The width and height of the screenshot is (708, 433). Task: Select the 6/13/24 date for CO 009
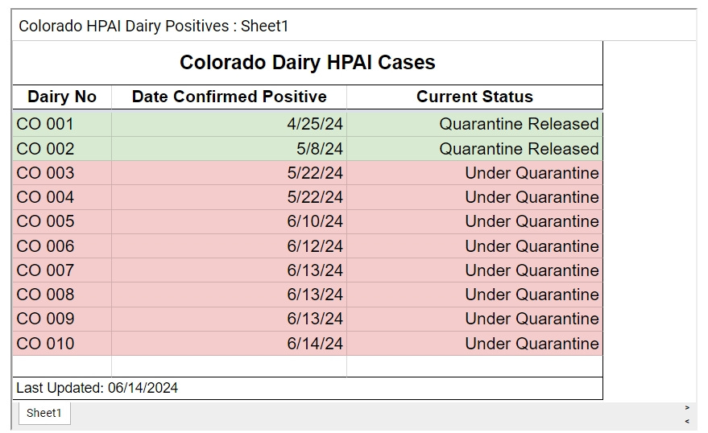point(229,319)
